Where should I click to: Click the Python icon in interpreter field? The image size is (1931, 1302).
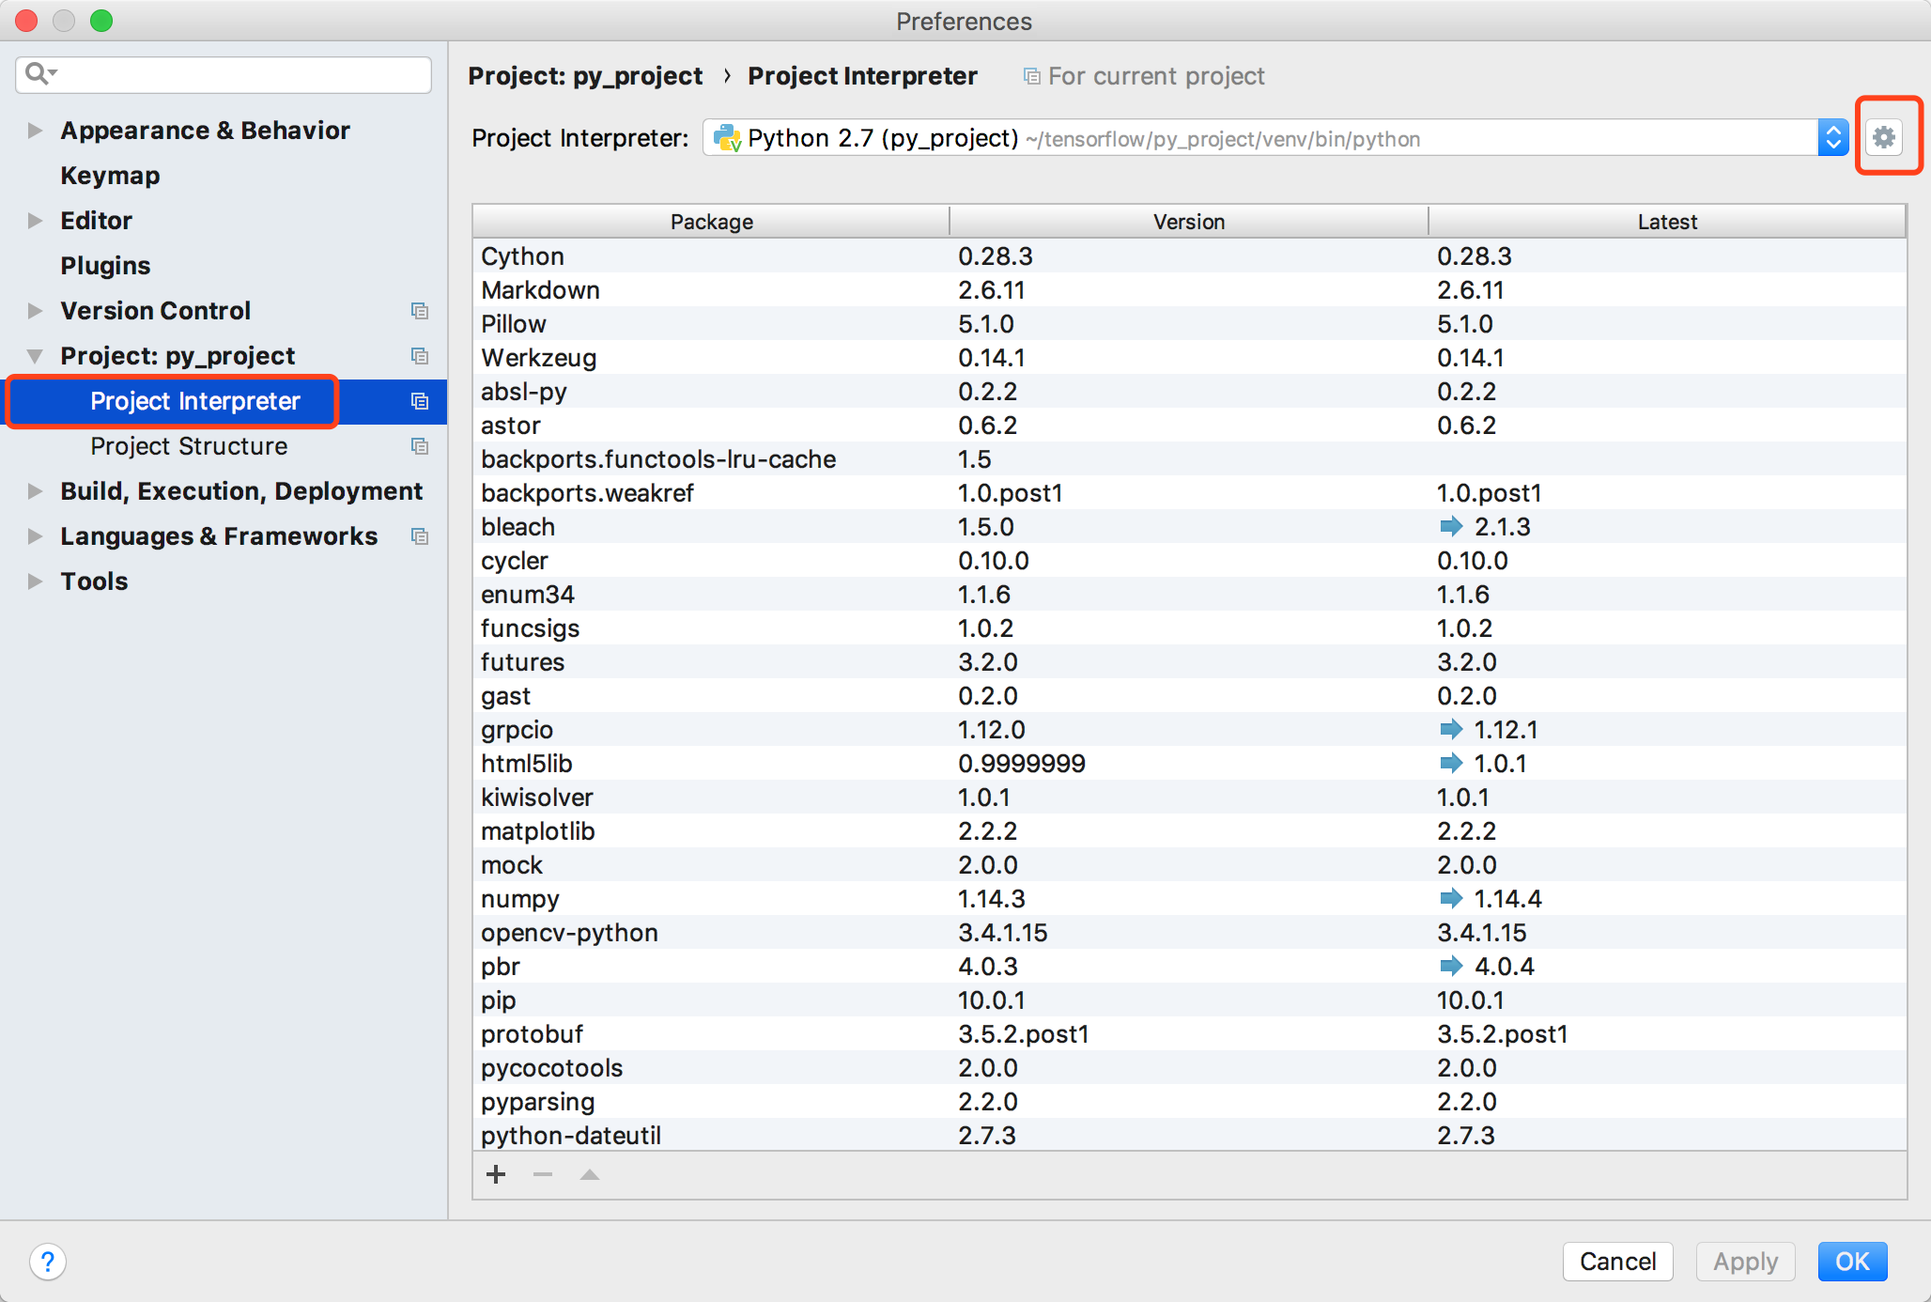click(726, 138)
